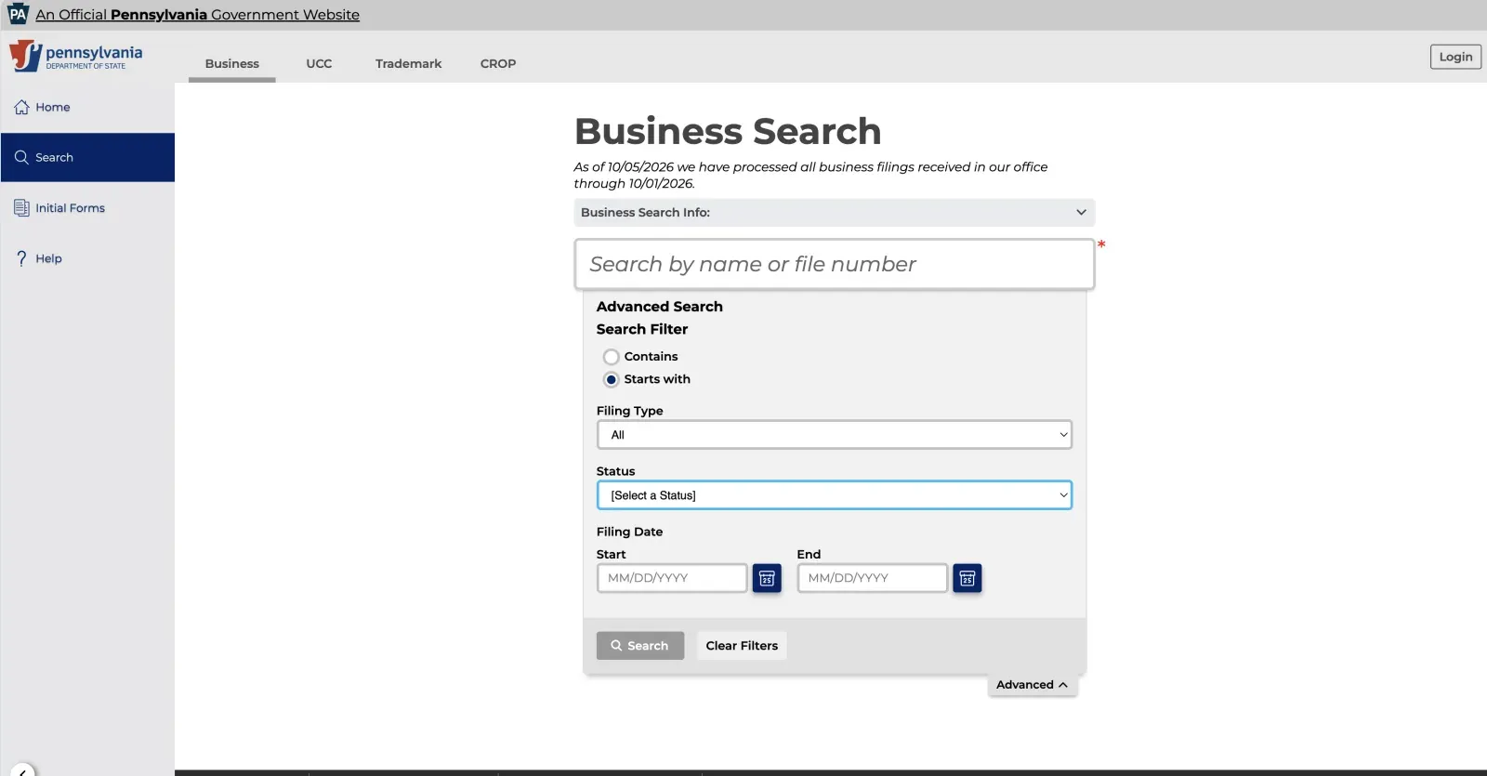Open the End date calendar picker
This screenshot has height=776, width=1487.
[967, 578]
